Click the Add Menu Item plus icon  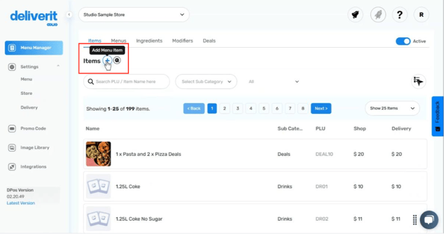[107, 60]
